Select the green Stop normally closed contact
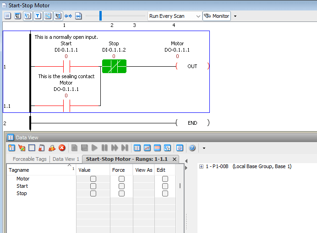317x233 pixels. point(114,66)
